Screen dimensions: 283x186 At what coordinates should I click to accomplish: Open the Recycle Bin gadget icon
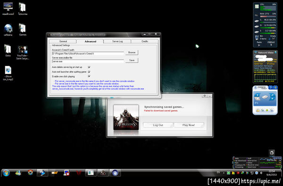tap(272, 153)
